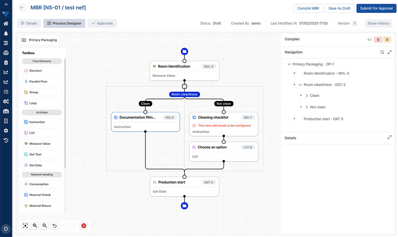Open notifications bell in sidebar
The image size is (398, 237).
point(6,33)
